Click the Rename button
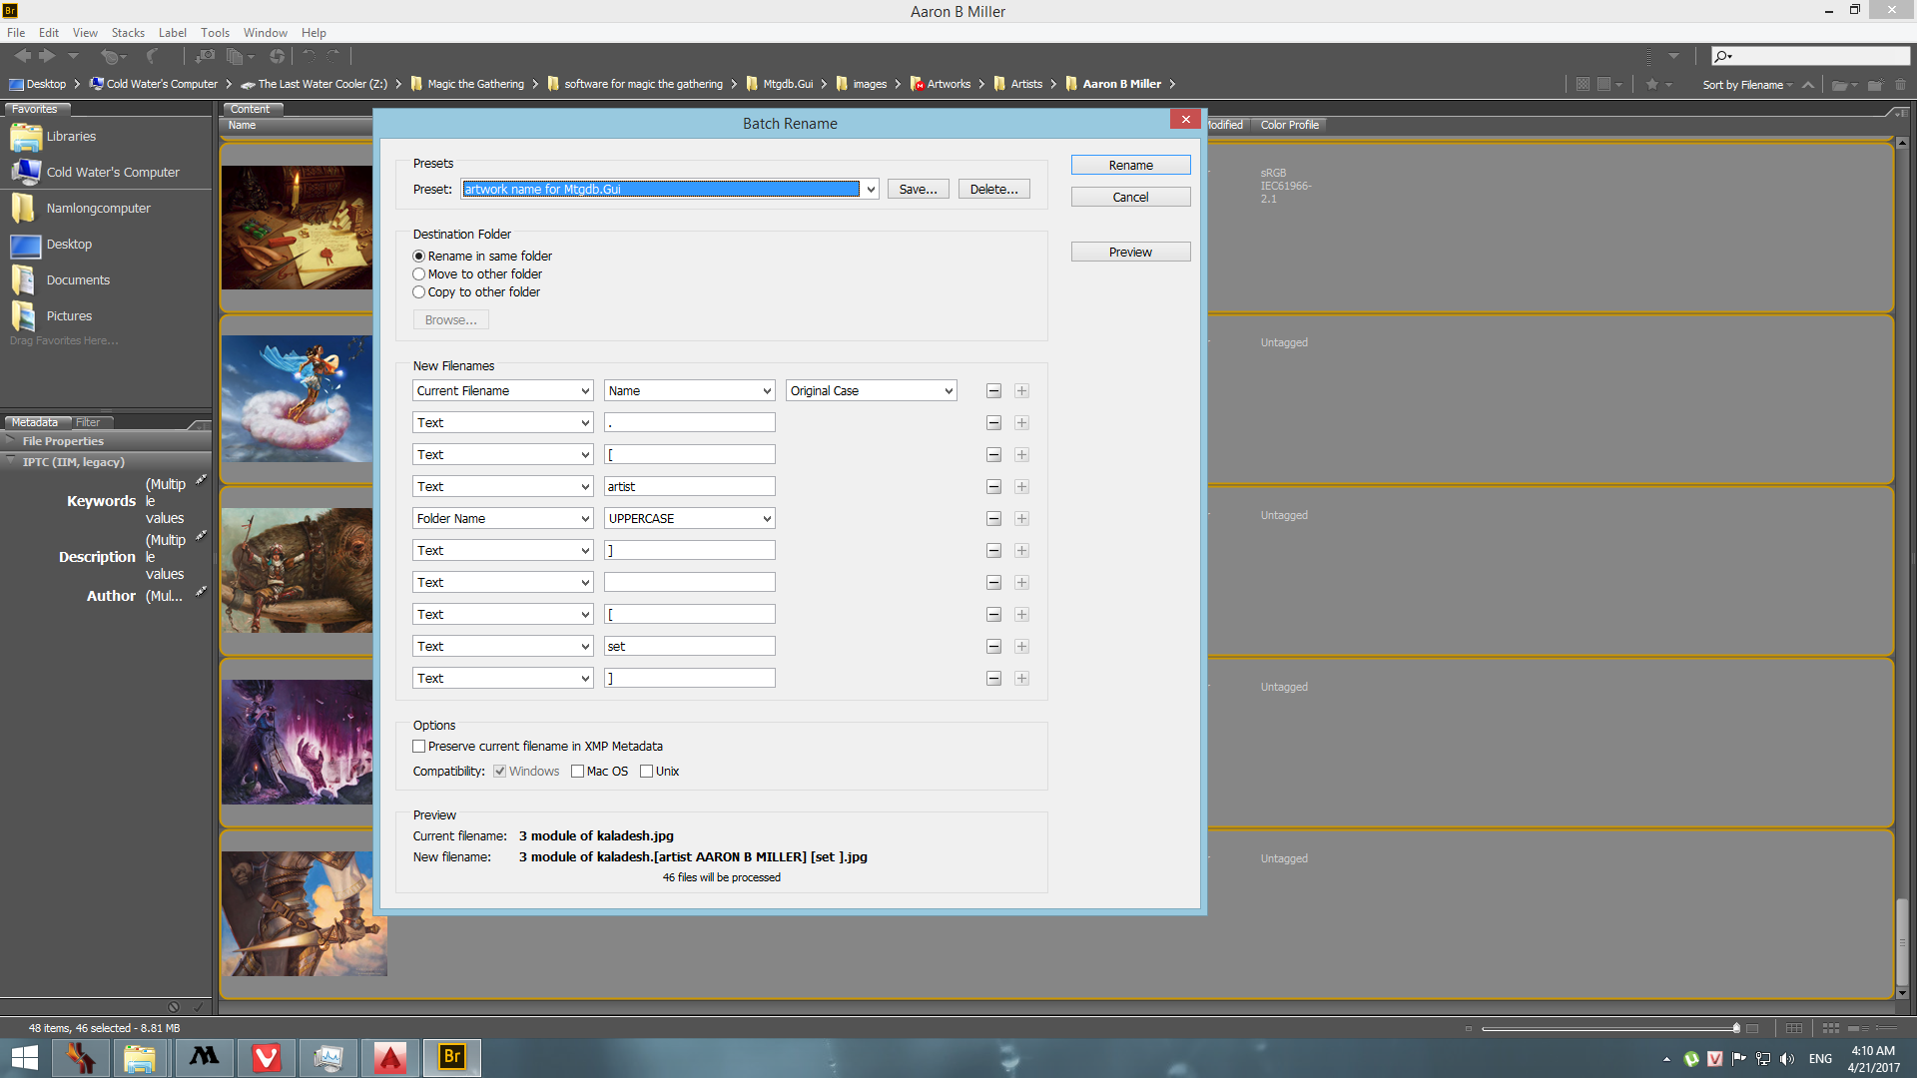The image size is (1917, 1078). coord(1130,166)
